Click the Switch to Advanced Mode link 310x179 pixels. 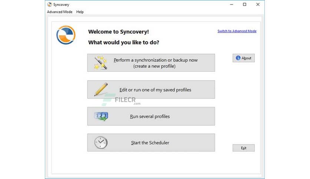coord(237,31)
